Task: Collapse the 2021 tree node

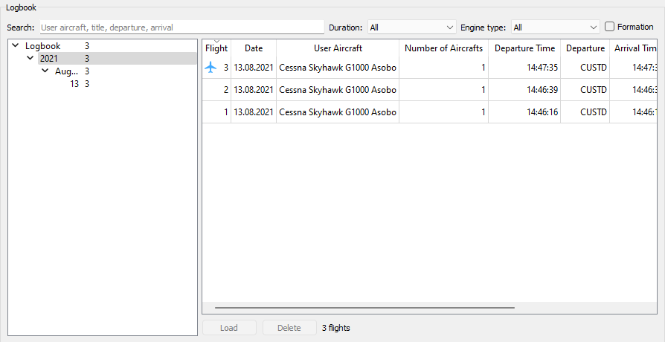Action: tap(30, 59)
